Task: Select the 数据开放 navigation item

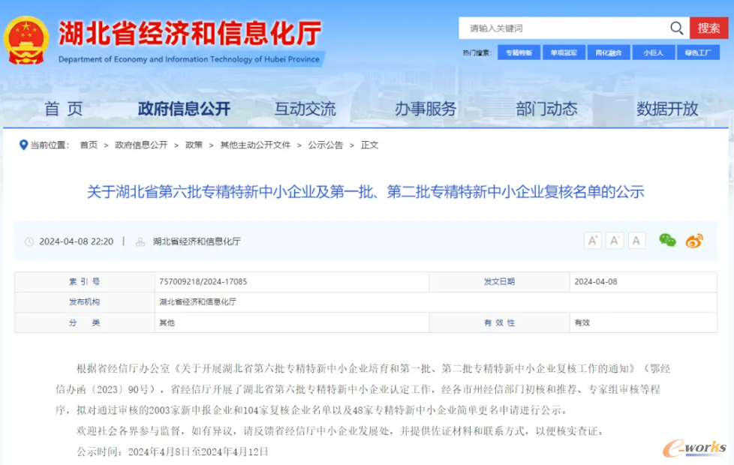Action: pyautogui.click(x=667, y=109)
